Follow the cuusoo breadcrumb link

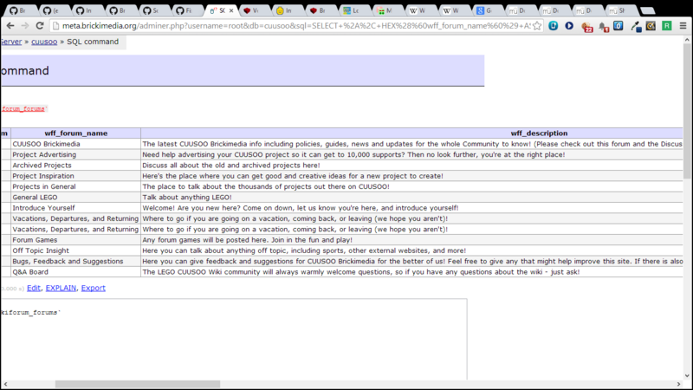[x=44, y=42]
